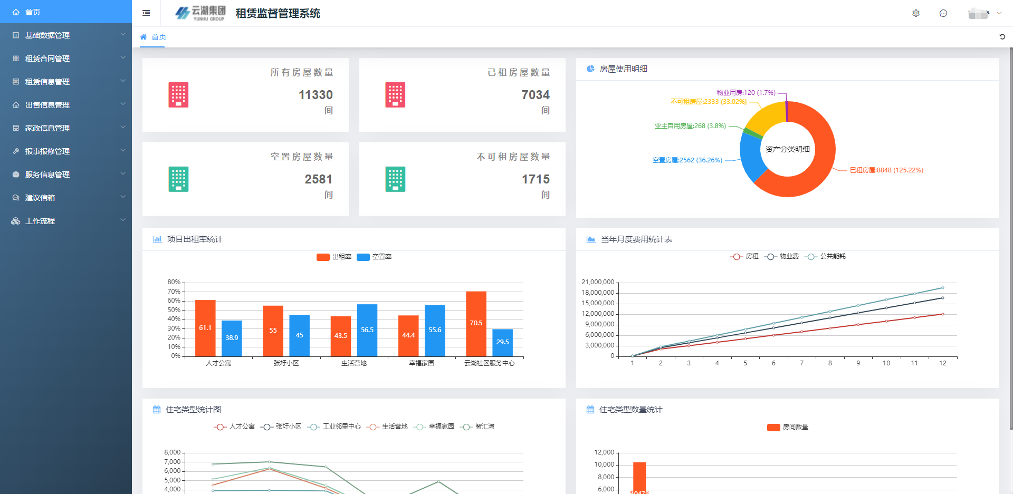Screen dimensions: 1013x494
Task: Click the Yunhu Group logo
Action: coord(200,13)
